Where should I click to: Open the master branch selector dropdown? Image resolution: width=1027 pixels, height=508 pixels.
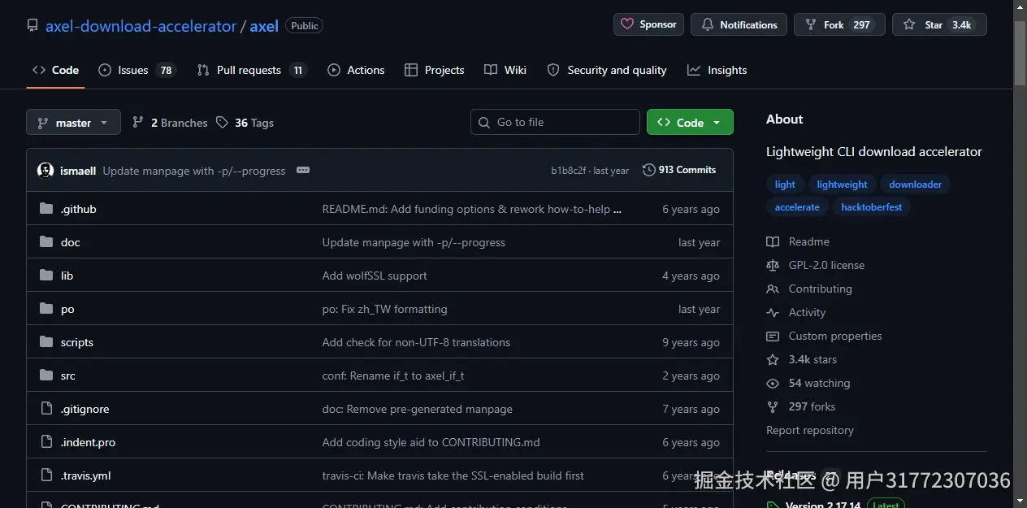pyautogui.click(x=73, y=122)
